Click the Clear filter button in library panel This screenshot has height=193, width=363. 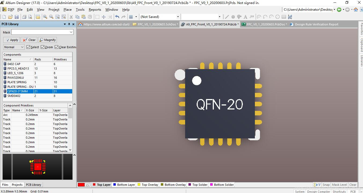pos(29,40)
